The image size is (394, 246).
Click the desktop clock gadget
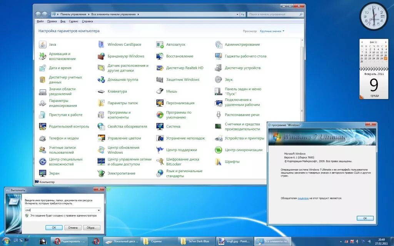point(374,16)
